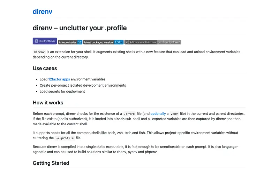
Task: Click the How it works heading
Action: point(48,103)
